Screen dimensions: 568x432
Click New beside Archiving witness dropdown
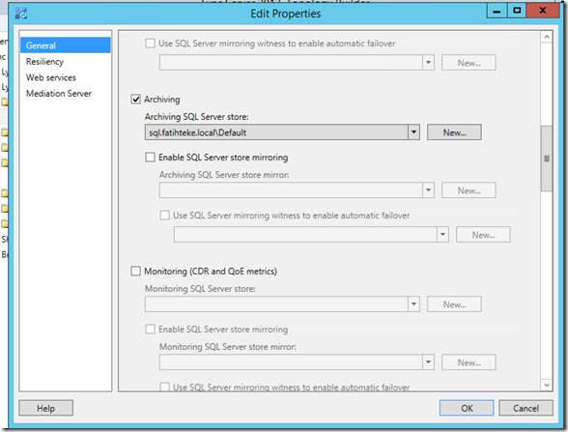(x=483, y=235)
